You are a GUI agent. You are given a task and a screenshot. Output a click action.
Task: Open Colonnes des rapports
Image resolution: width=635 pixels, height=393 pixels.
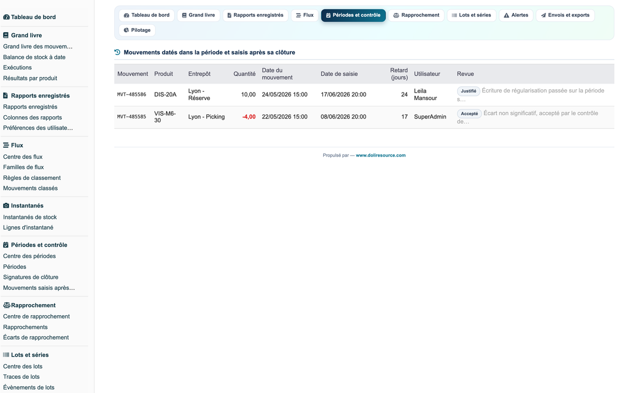tap(32, 117)
